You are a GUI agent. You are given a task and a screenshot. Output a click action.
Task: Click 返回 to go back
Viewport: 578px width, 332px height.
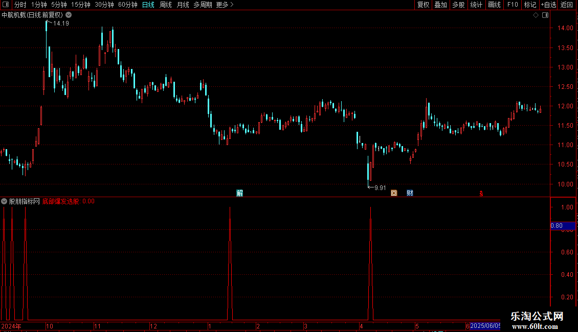(x=567, y=5)
